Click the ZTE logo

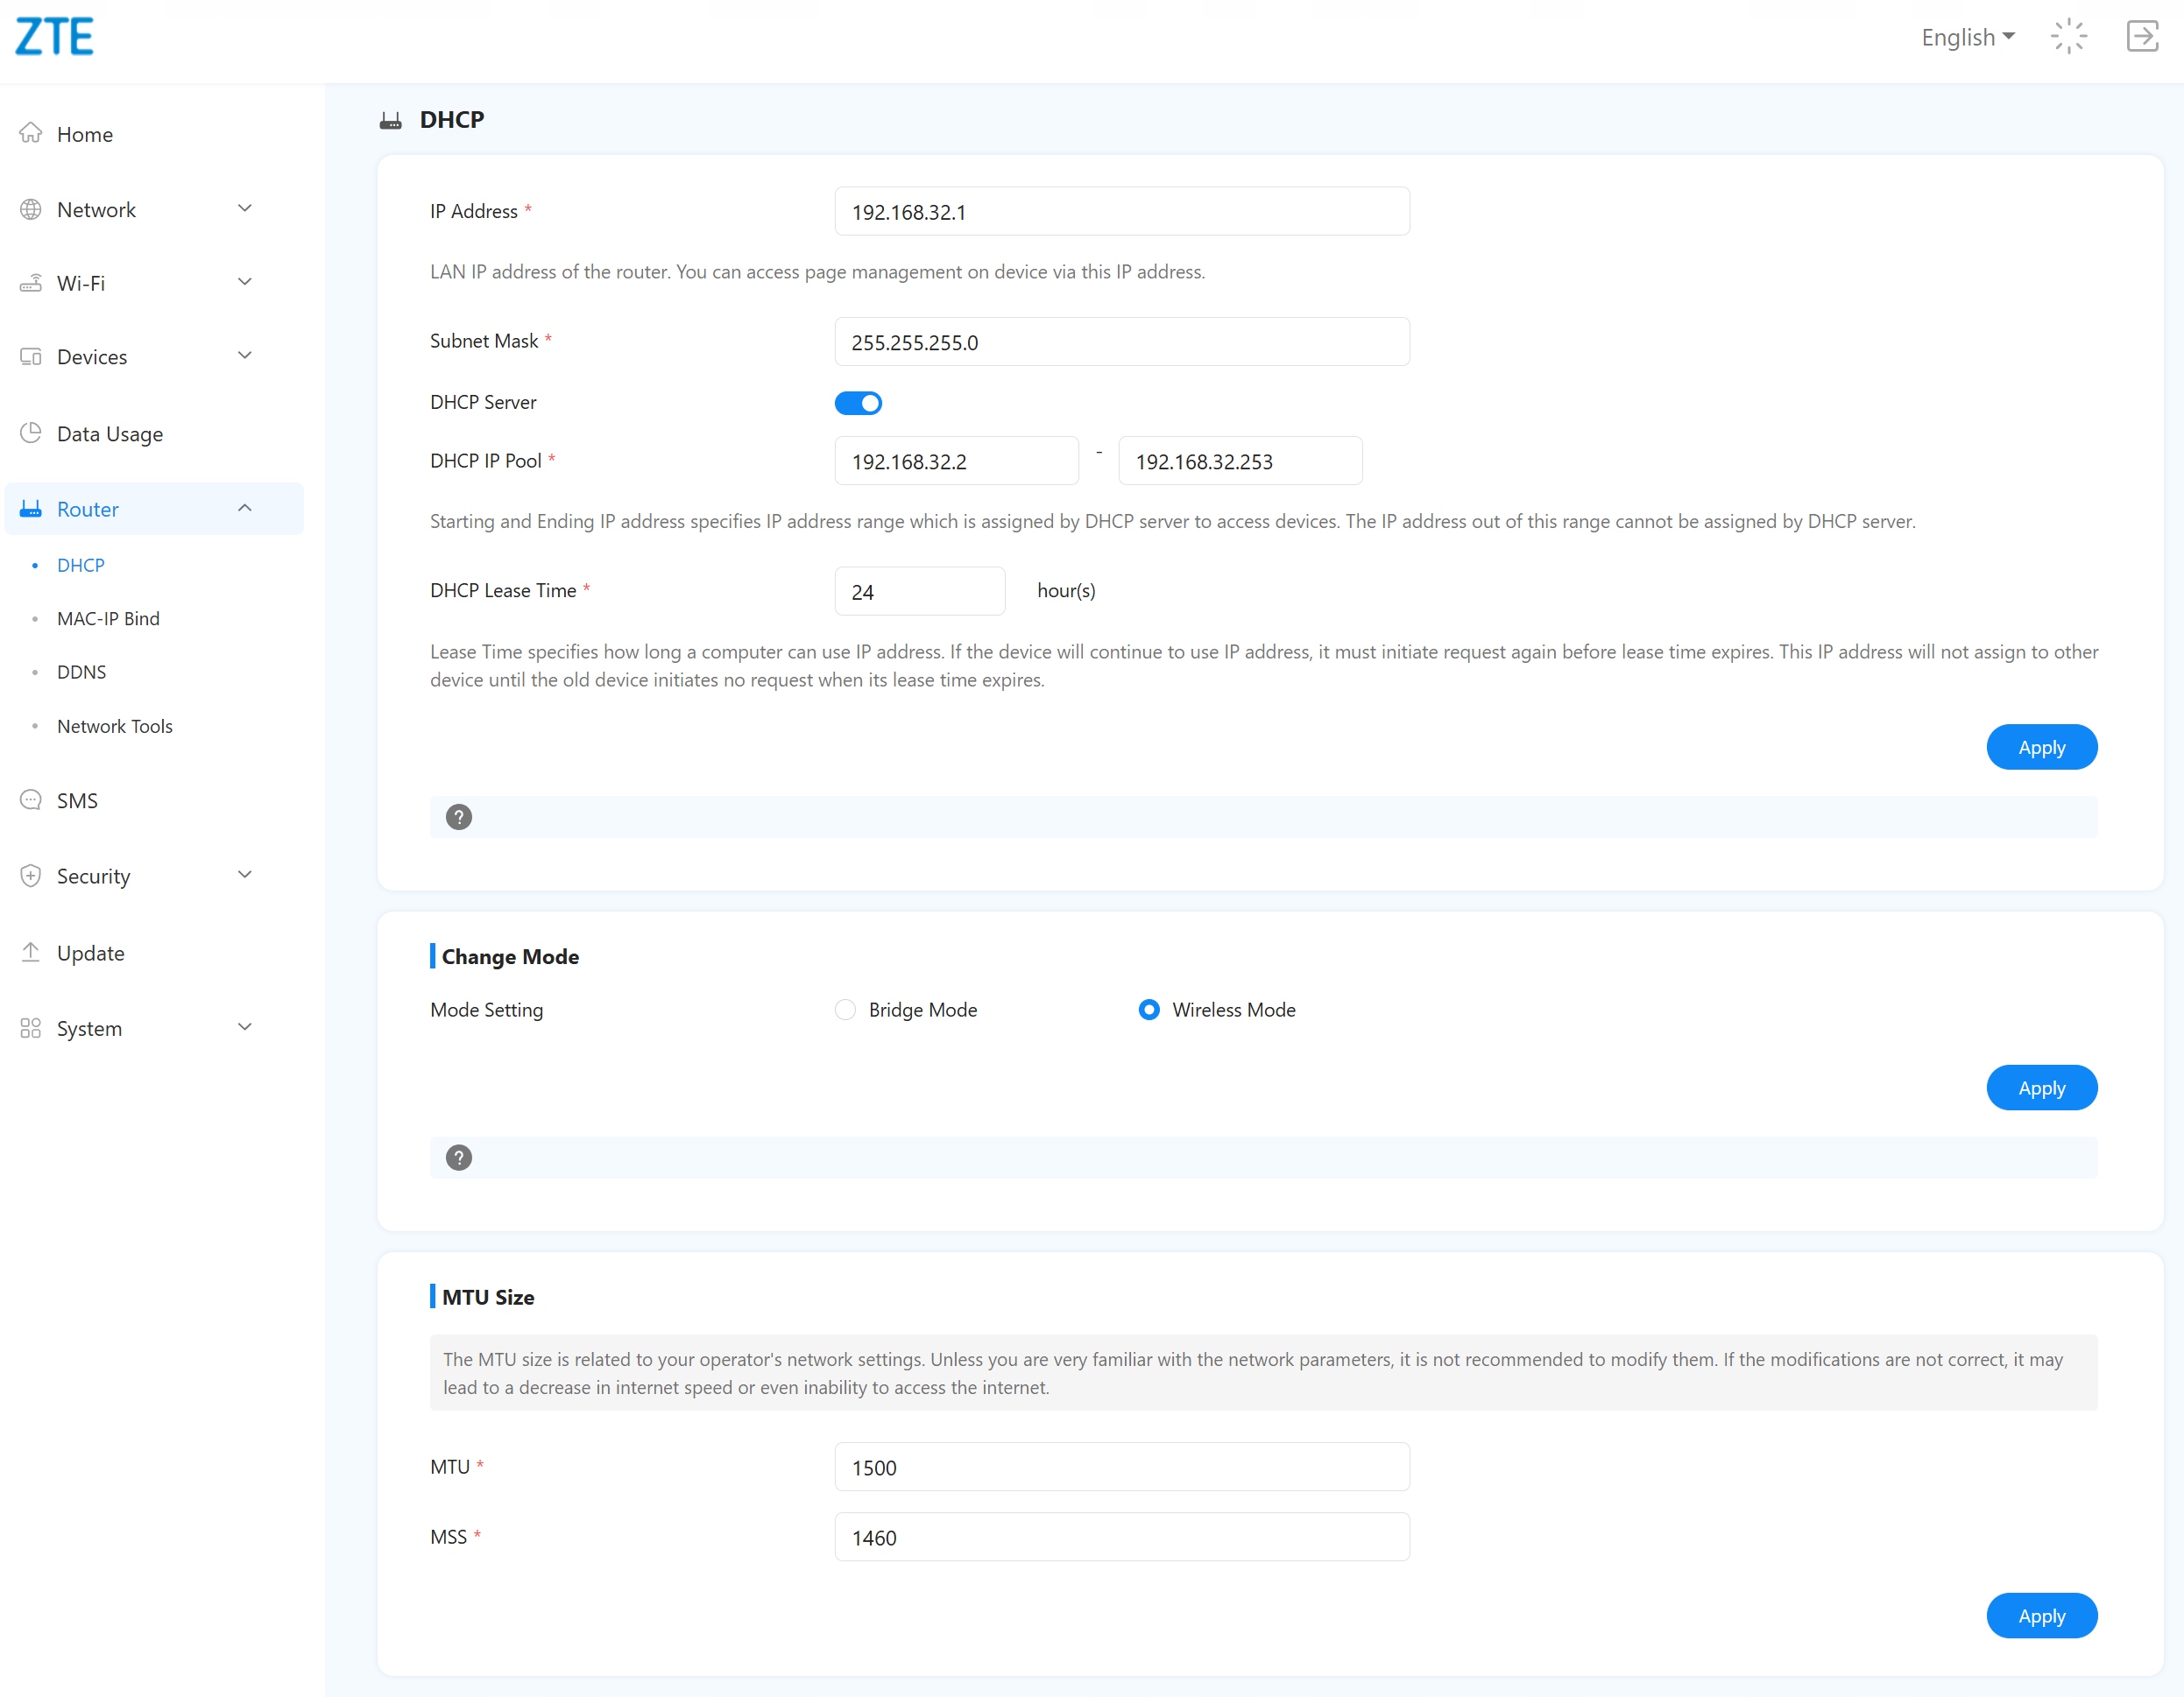coord(55,37)
